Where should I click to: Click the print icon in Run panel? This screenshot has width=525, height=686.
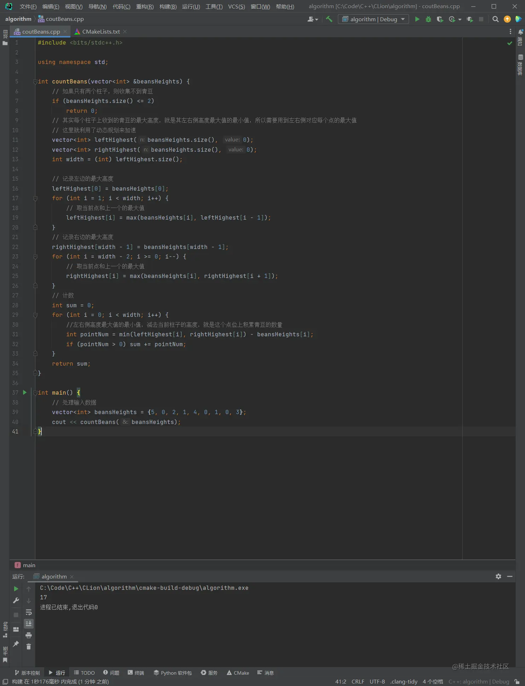(x=29, y=635)
